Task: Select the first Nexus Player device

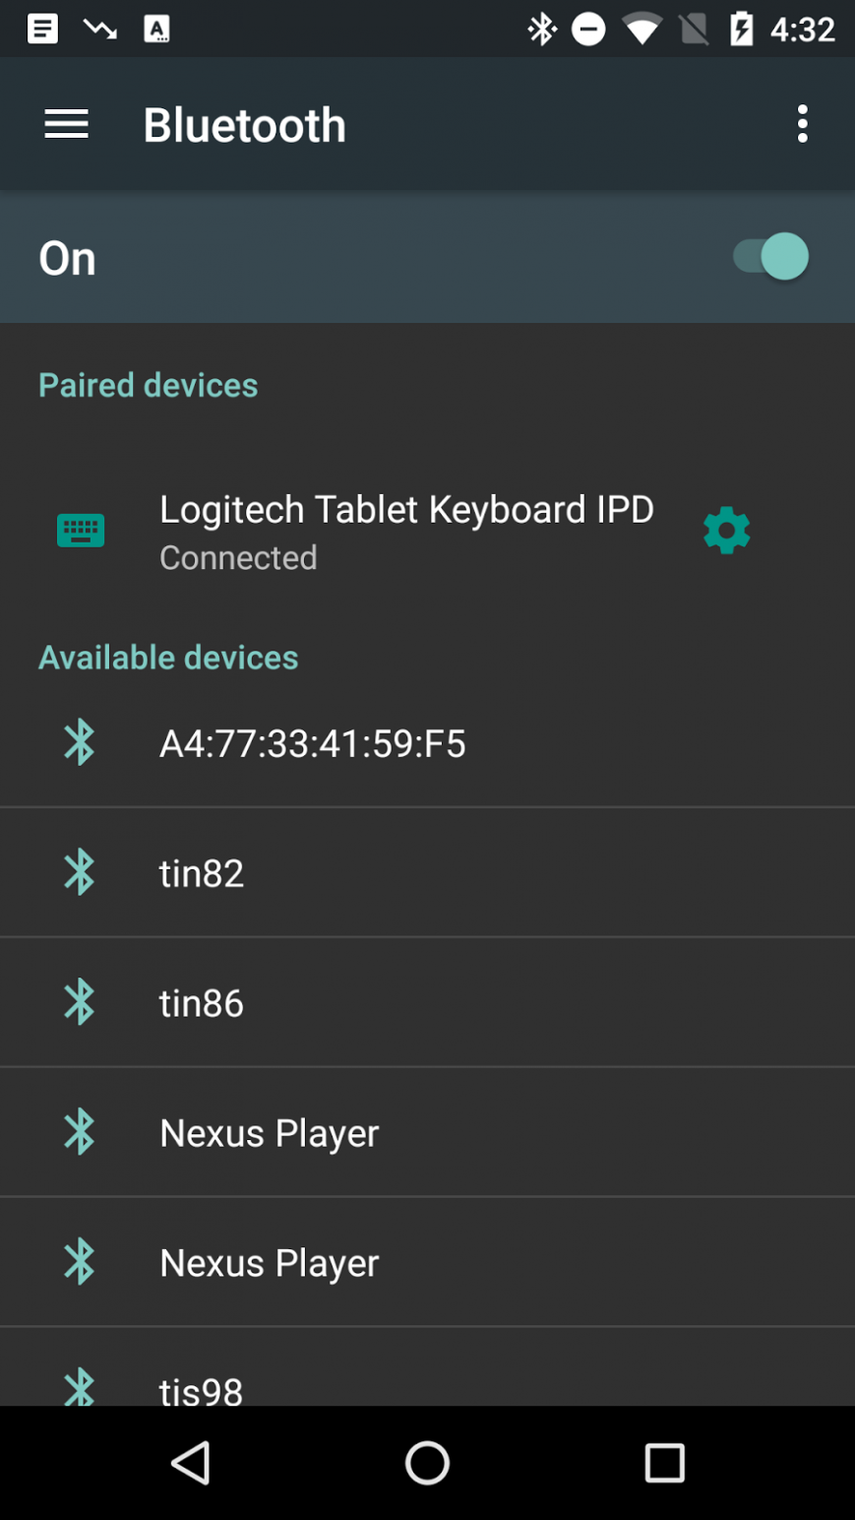Action: [427, 1132]
